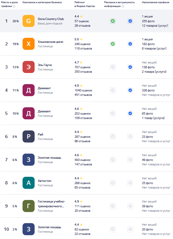Click the teal A logo of Автостоп
This screenshot has width=173, height=239.
tap(29, 183)
